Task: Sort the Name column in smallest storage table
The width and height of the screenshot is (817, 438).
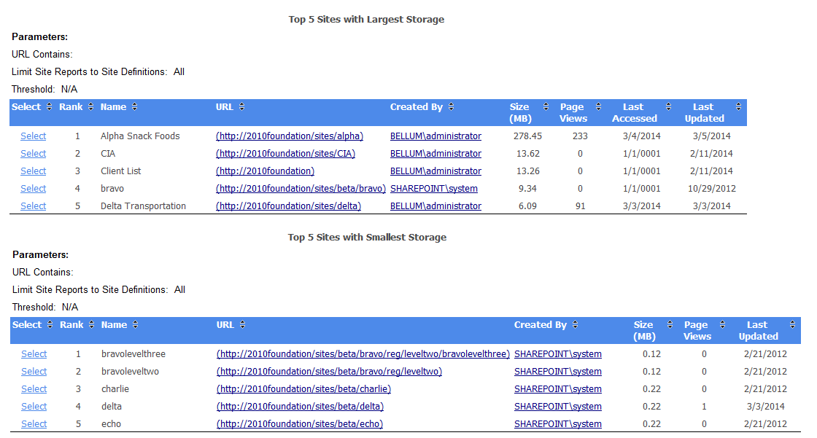Action: pyautogui.click(x=136, y=324)
